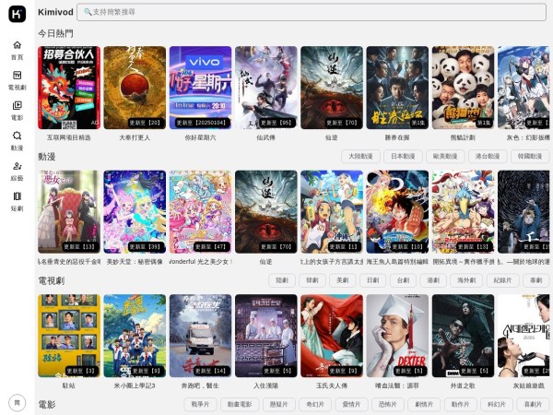Open 大奉打更人 poster thumbnail
Viewport: 553px width, 415px height.
(x=135, y=87)
